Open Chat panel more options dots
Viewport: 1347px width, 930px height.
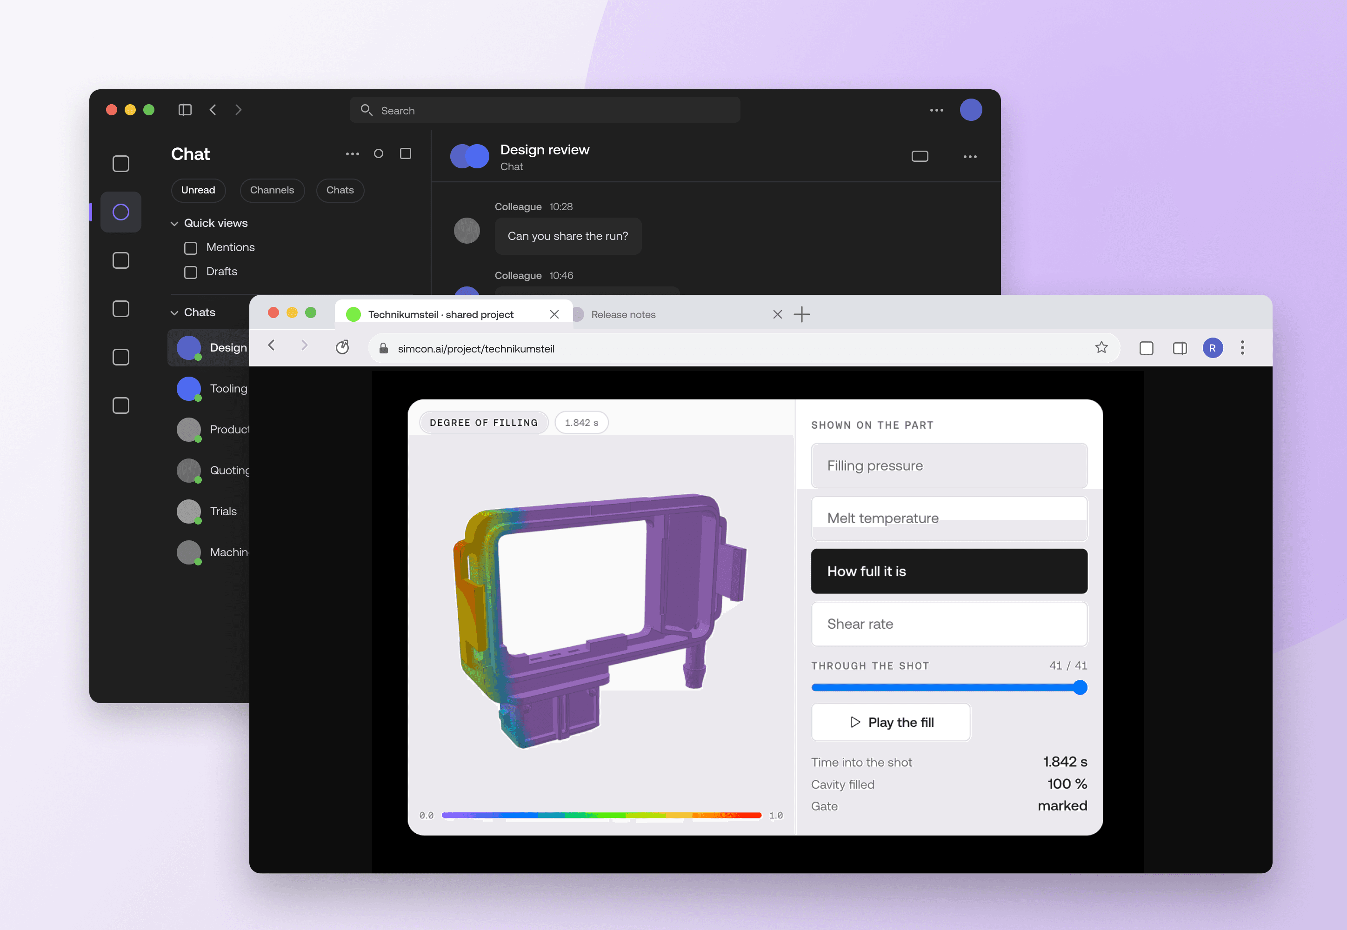[x=352, y=154]
